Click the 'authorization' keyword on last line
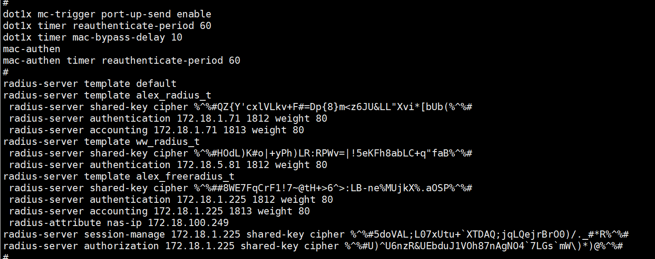 click(x=121, y=246)
